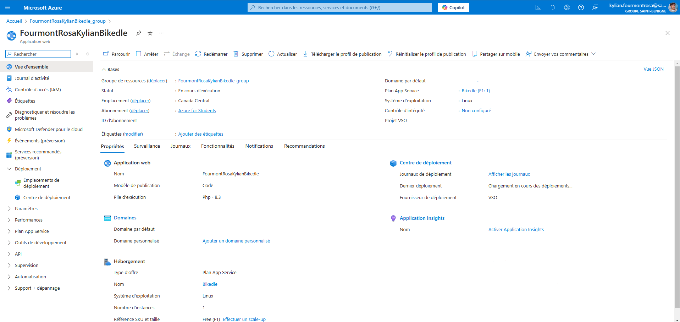Image resolution: width=680 pixels, height=322 pixels.
Task: Open the dropdown arrow after Envoyer vos commentaires
Action: (593, 54)
